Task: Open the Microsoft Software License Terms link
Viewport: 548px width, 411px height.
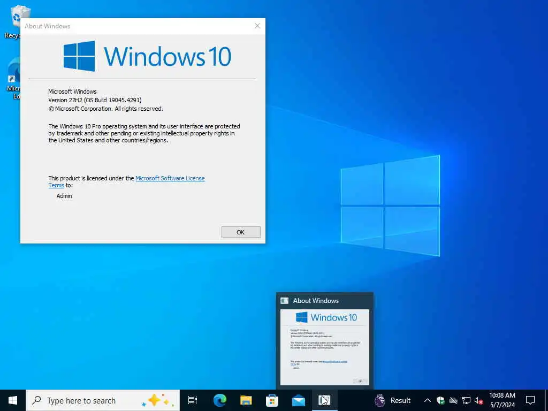Action: pos(170,178)
